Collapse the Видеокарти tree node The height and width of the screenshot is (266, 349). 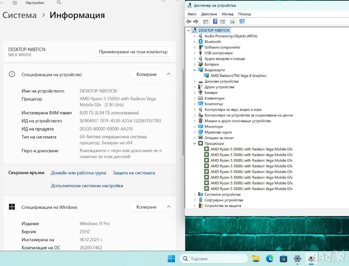click(x=195, y=70)
